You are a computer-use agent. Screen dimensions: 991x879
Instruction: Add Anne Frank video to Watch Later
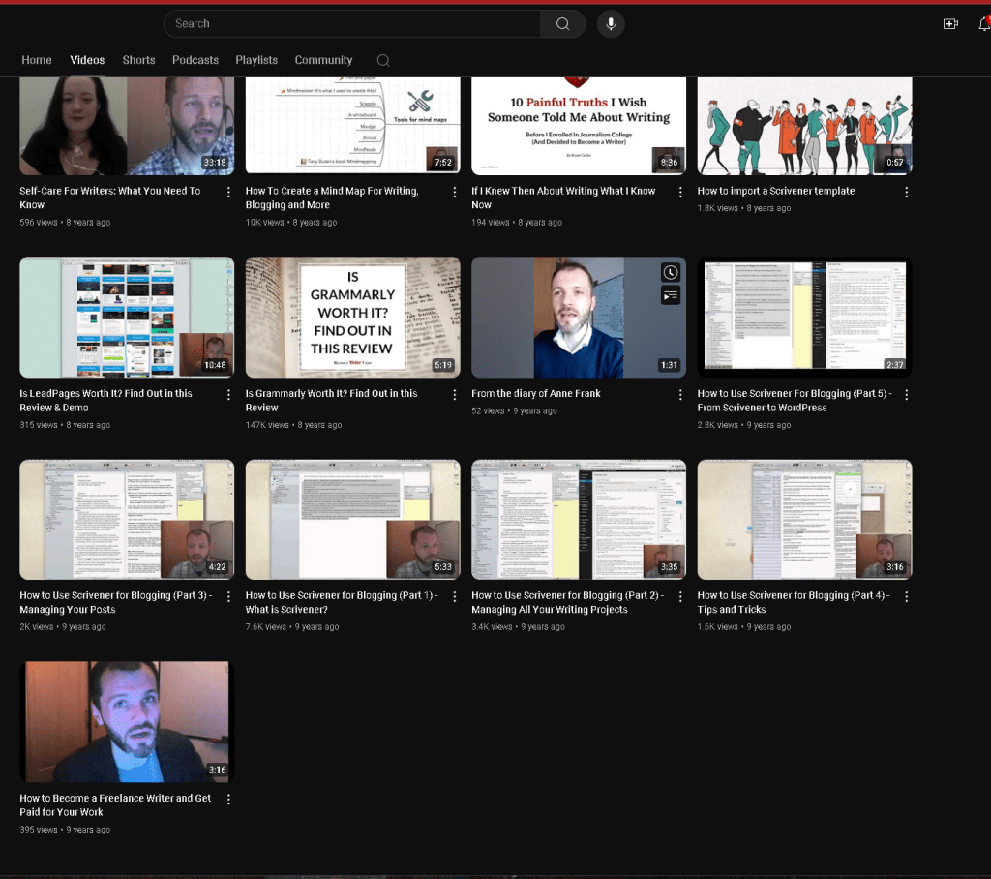click(x=670, y=273)
